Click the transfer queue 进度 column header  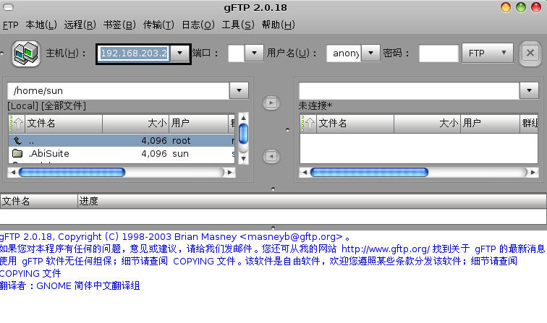point(312,201)
